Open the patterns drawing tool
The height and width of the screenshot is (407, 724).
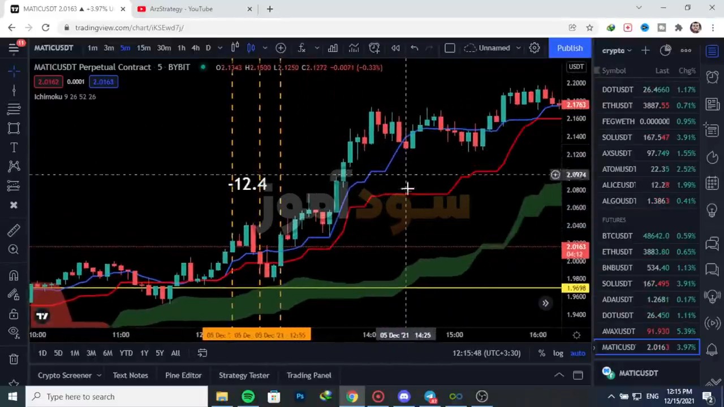(x=14, y=166)
